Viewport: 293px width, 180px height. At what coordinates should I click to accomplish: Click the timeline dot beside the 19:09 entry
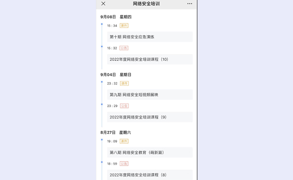(102, 139)
